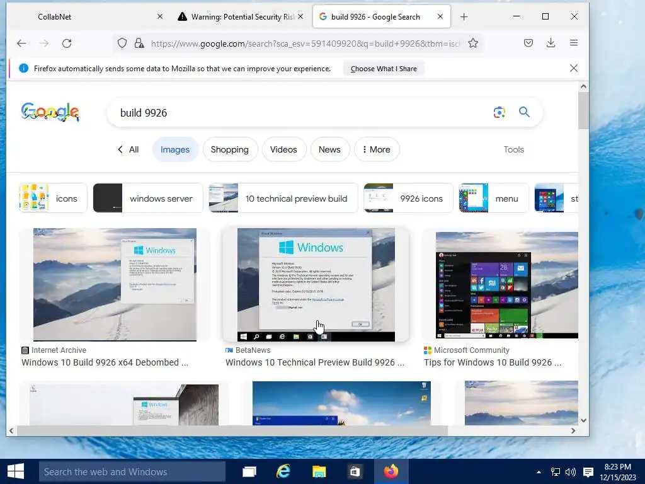Open the Action Center notifications icon
645x484 pixels.
pos(588,472)
